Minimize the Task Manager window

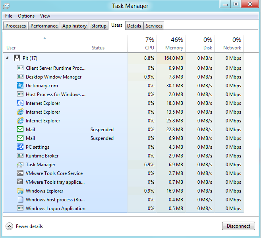225,4
